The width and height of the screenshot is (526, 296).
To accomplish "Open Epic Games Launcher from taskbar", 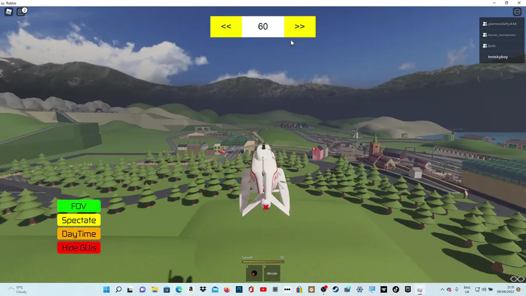I will 408,290.
